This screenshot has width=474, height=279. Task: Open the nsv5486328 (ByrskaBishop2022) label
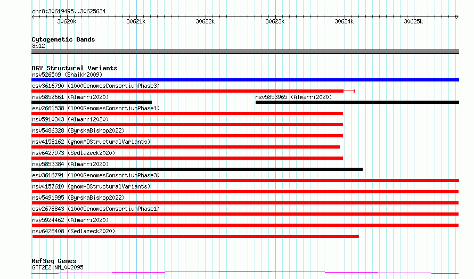78,130
